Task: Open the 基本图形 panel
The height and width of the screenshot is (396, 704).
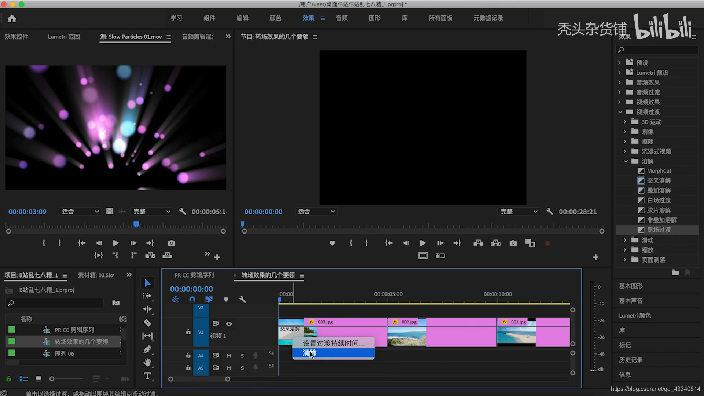Action: pos(631,286)
